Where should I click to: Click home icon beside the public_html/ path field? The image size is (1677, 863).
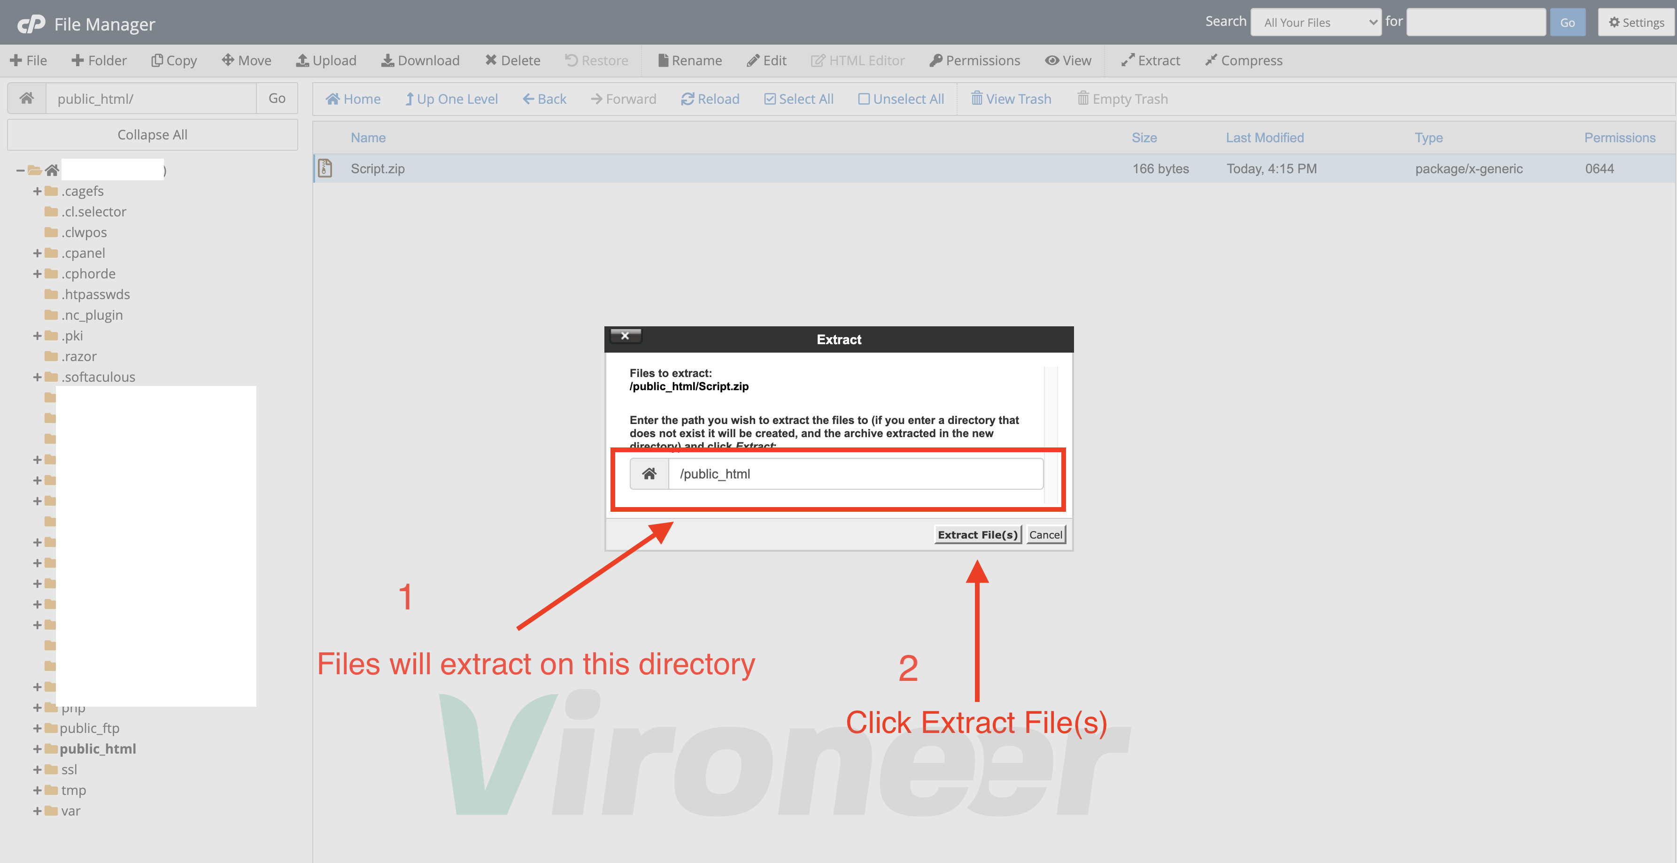[27, 98]
